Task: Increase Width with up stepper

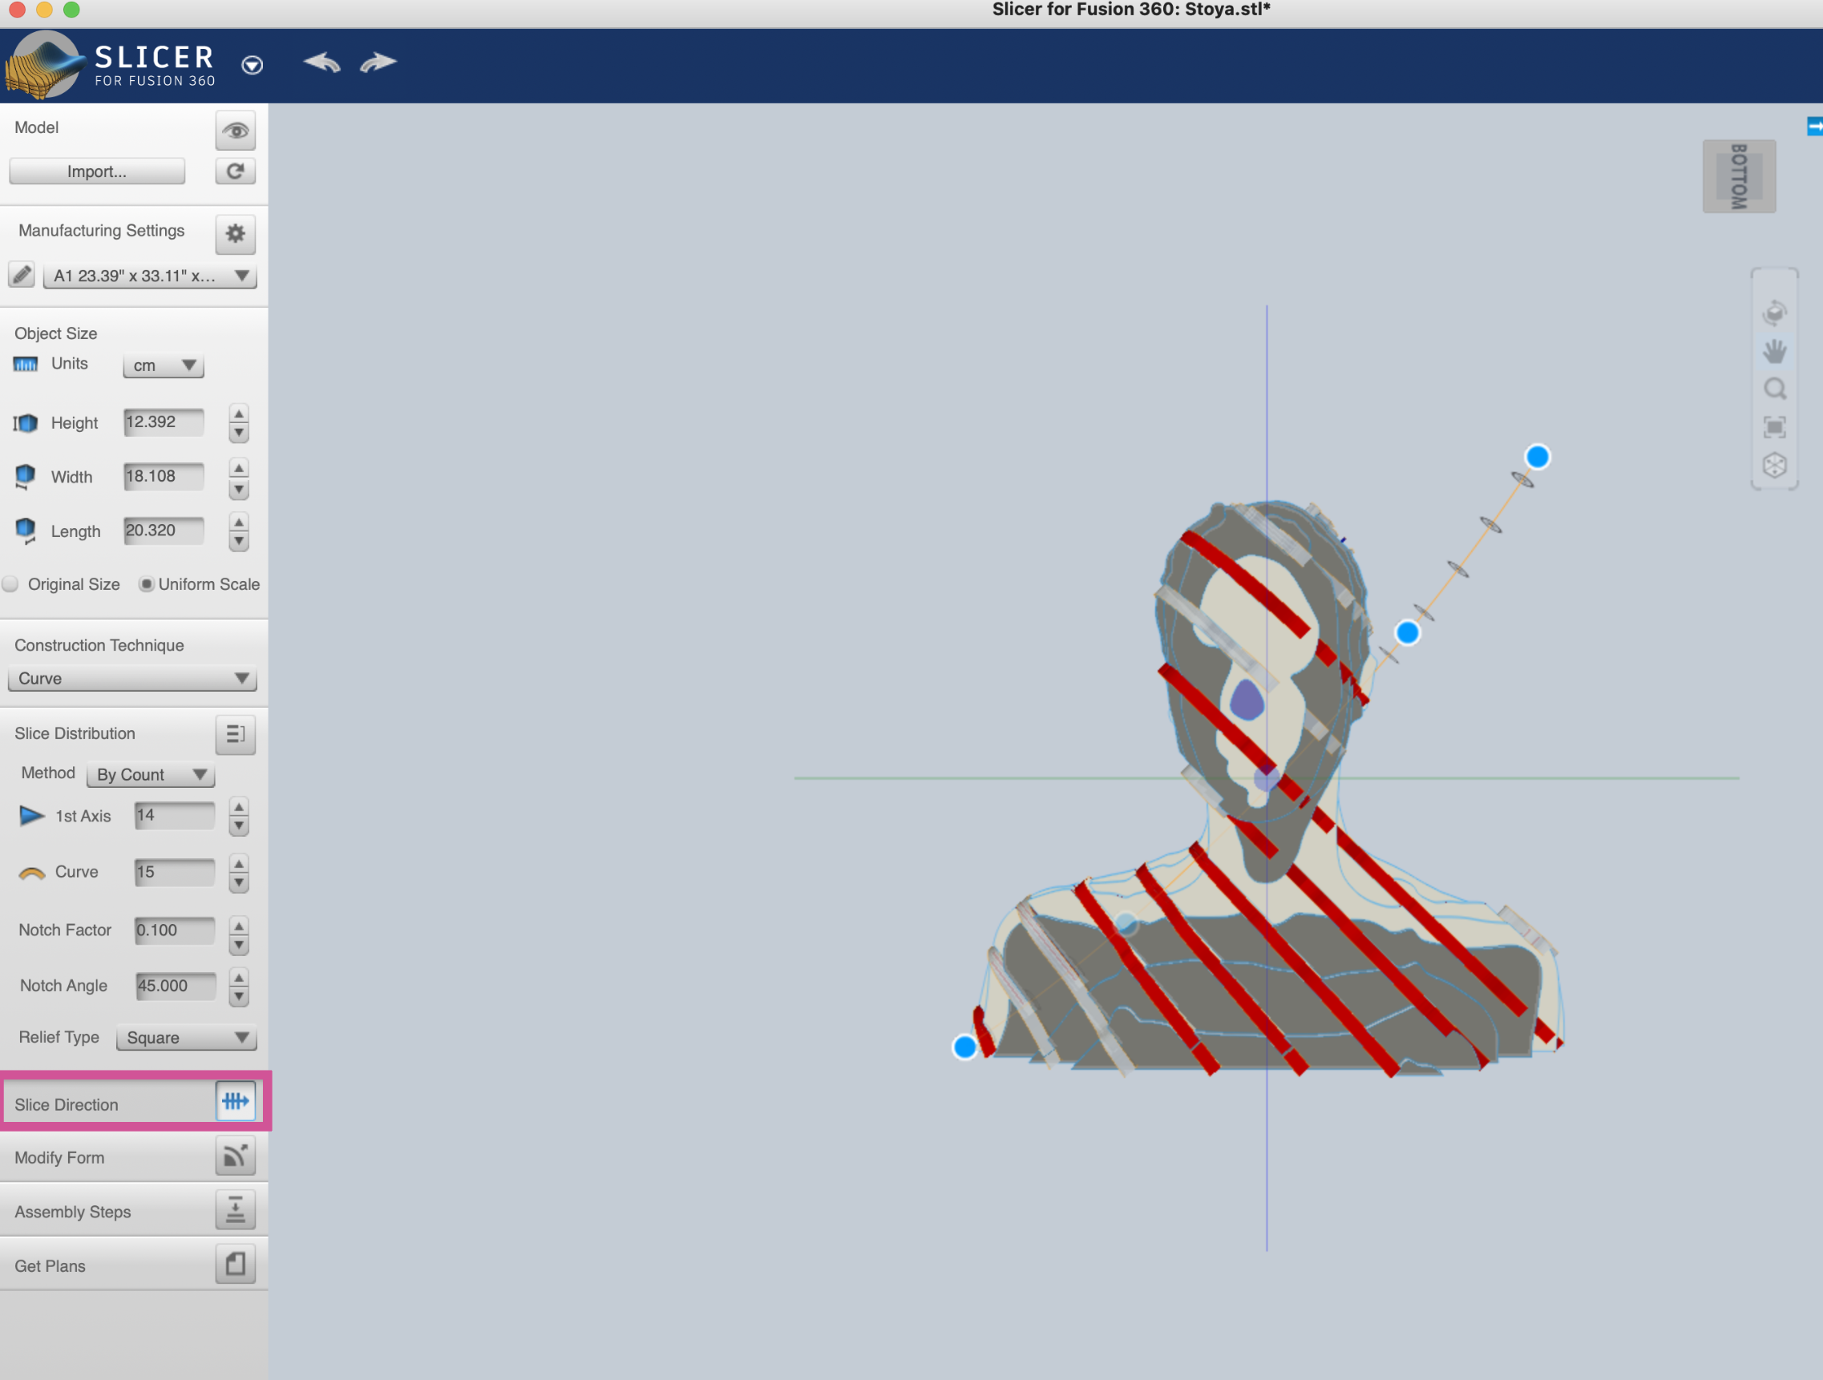Action: click(x=239, y=468)
